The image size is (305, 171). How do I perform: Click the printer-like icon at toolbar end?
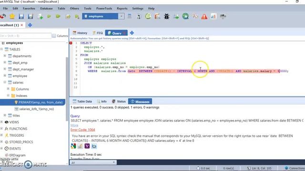click(x=223, y=16)
